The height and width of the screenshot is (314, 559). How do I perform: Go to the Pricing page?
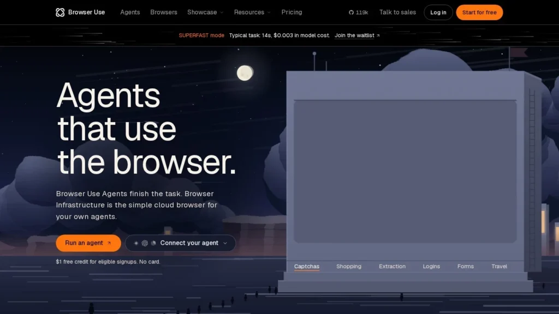[292, 12]
